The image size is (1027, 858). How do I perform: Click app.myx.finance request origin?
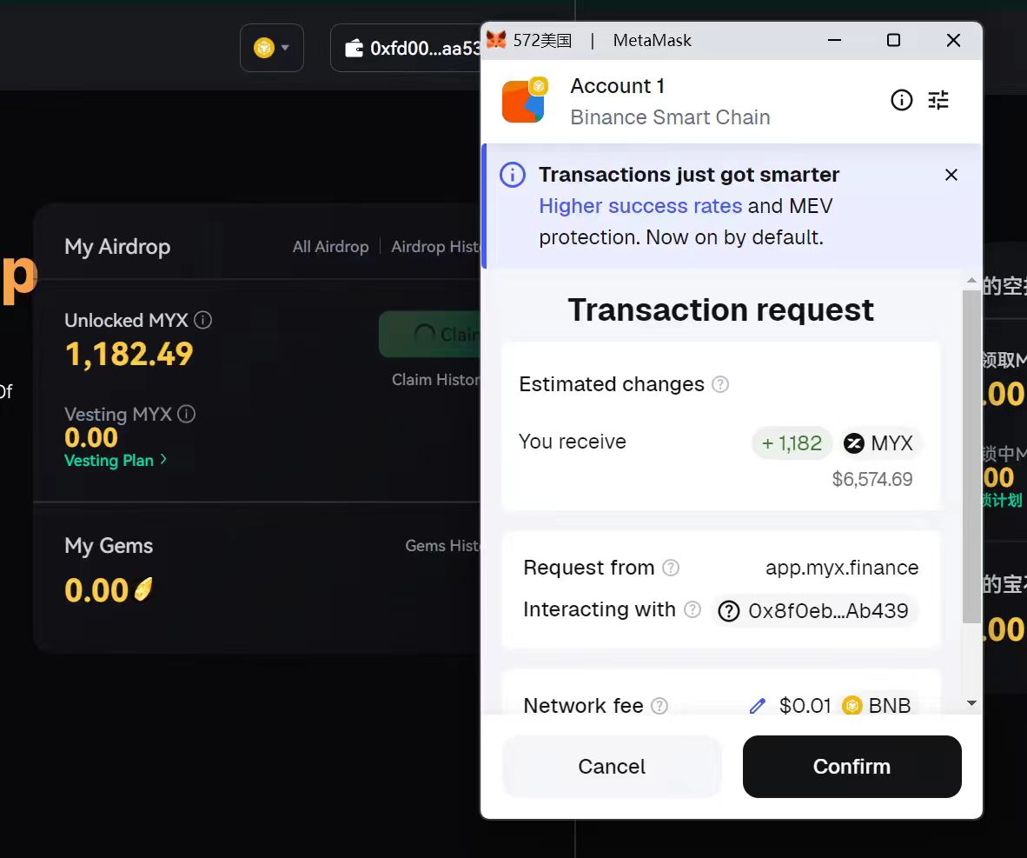pyautogui.click(x=842, y=568)
